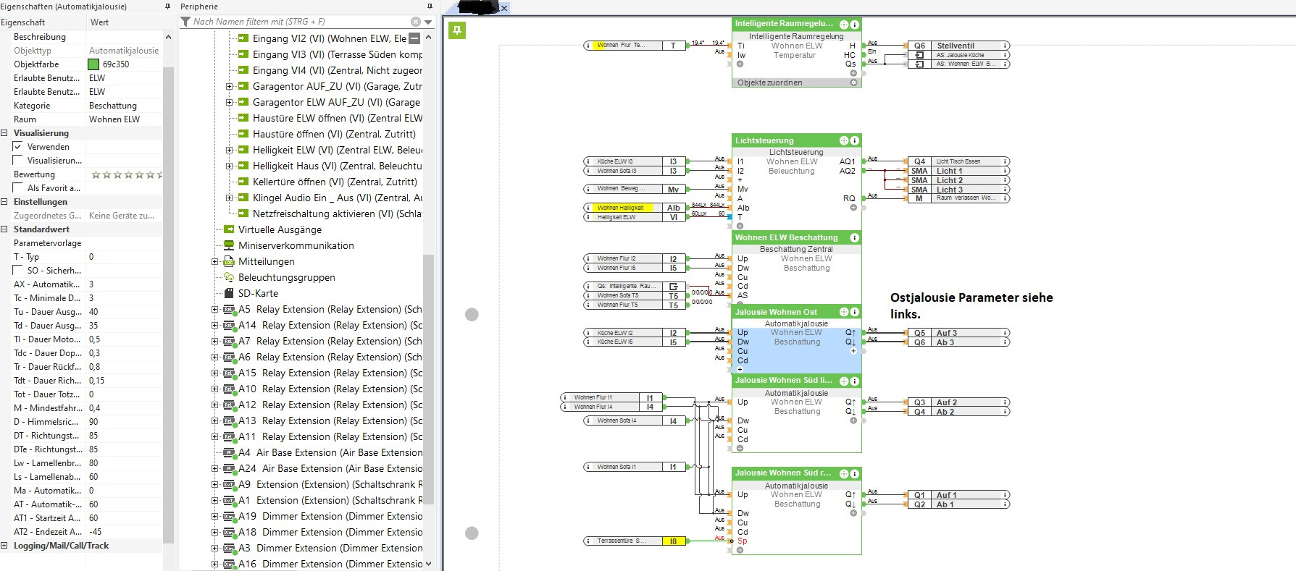
Task: Click Objekte zuordnen on Raumregelung block
Action: pos(770,83)
